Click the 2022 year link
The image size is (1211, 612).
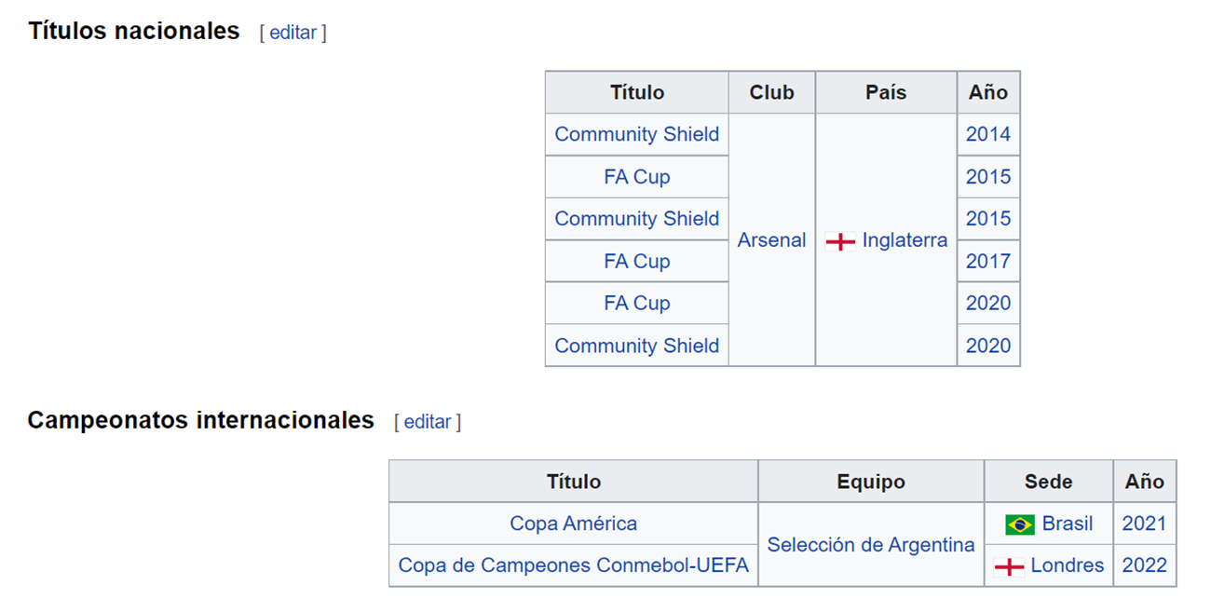click(1145, 565)
